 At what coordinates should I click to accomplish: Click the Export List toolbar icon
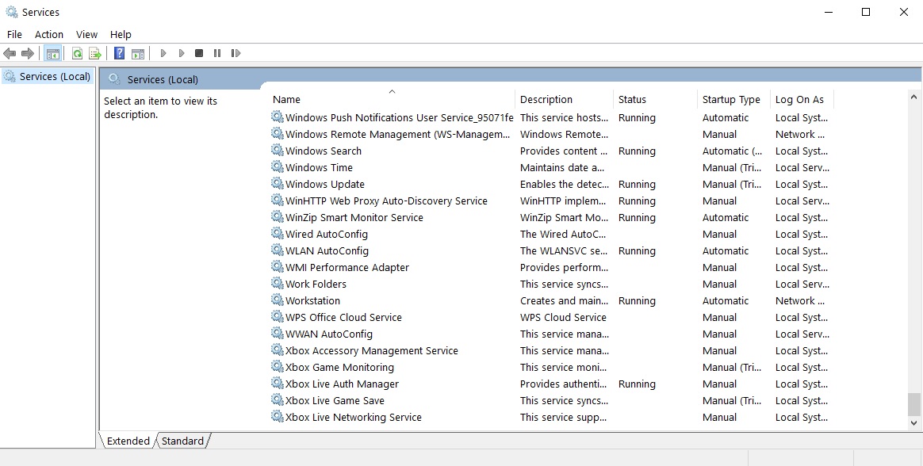[x=95, y=53]
